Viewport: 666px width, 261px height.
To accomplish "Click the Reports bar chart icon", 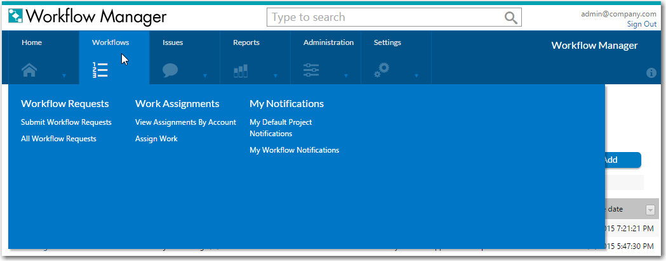I will pos(240,71).
